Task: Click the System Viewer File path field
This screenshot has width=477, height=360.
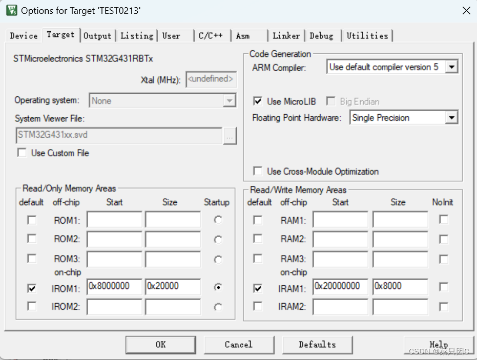Action: pyautogui.click(x=119, y=135)
